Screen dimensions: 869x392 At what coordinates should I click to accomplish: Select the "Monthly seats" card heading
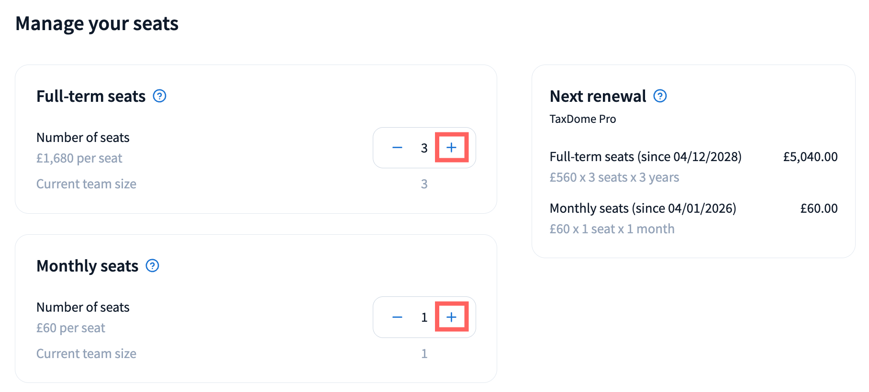pyautogui.click(x=87, y=266)
